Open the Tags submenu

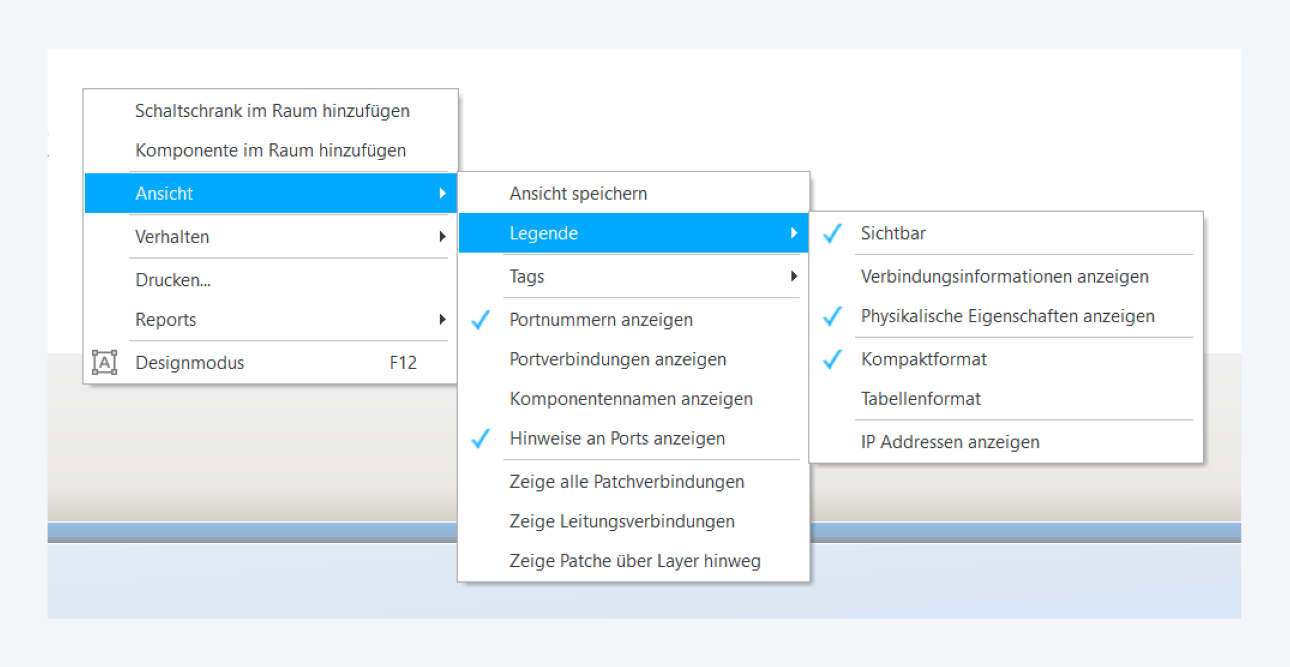coord(793,277)
